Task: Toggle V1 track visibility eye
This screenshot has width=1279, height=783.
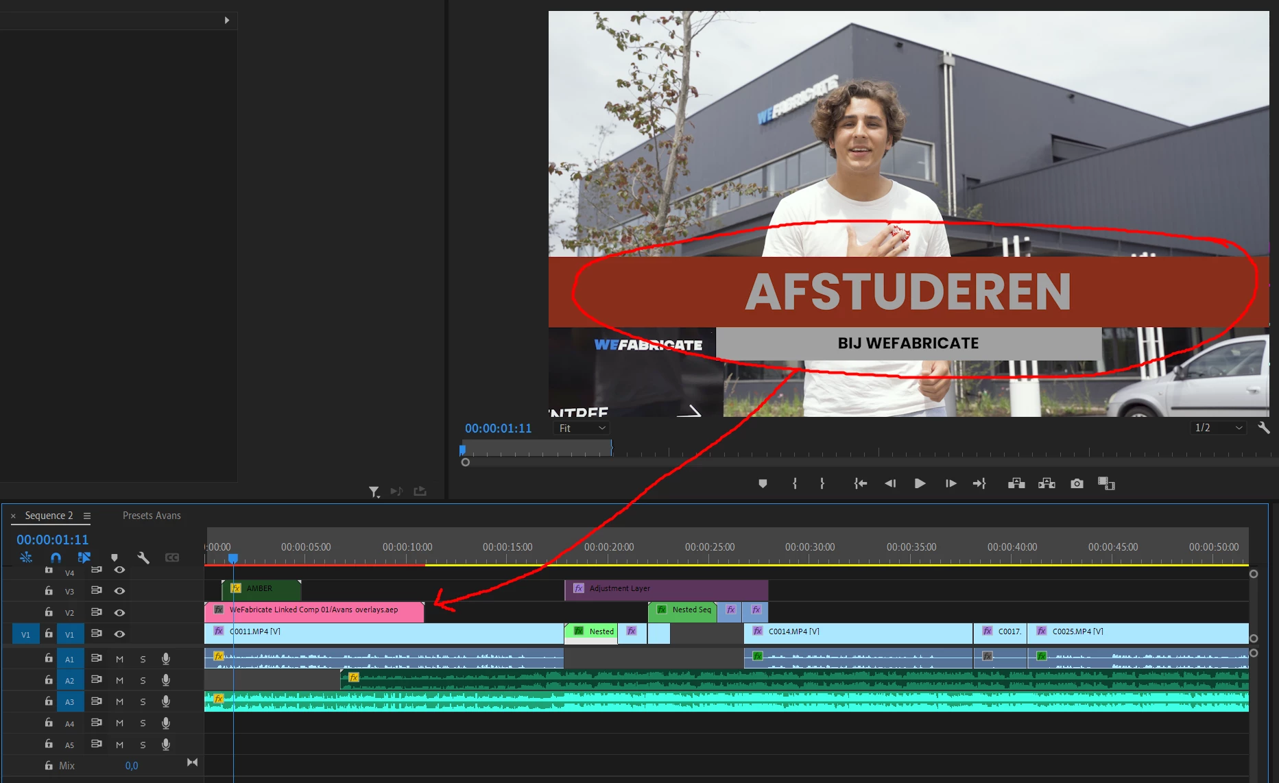Action: [119, 634]
